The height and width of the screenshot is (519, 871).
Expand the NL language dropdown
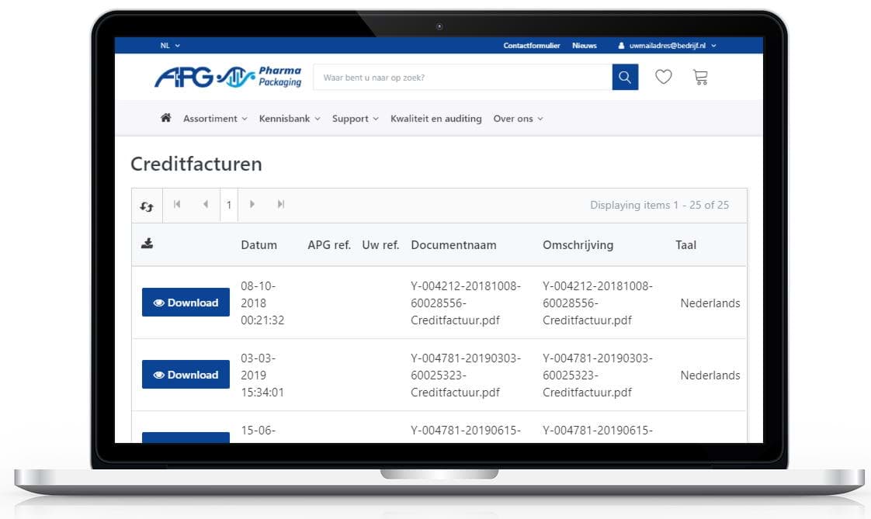tap(170, 46)
